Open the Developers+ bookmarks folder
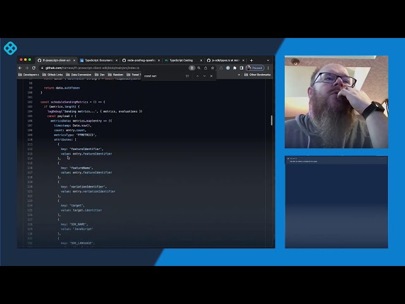The height and width of the screenshot is (304, 405). pos(28,75)
